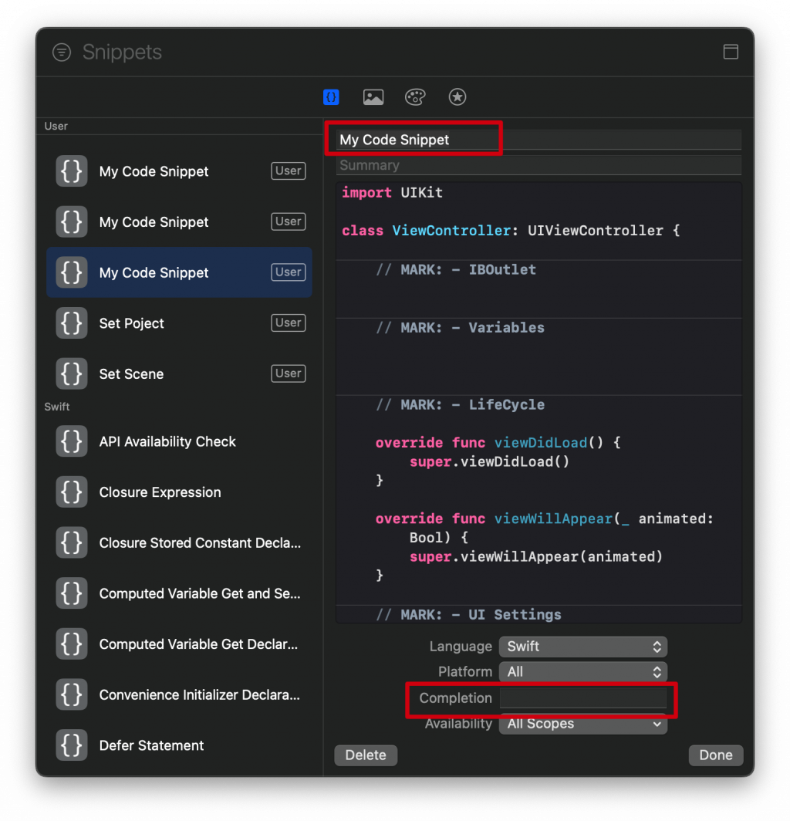Open the starred symbols library tab
790x821 pixels.
click(457, 97)
